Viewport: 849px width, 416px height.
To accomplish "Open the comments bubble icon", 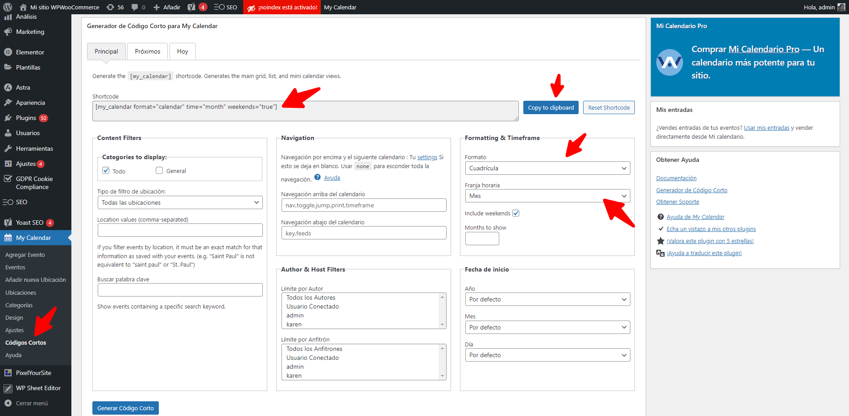I will 135,7.
